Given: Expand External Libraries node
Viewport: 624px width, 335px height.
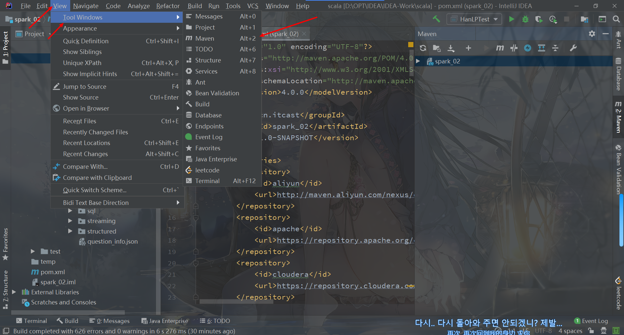Looking at the screenshot, I should pyautogui.click(x=14, y=292).
